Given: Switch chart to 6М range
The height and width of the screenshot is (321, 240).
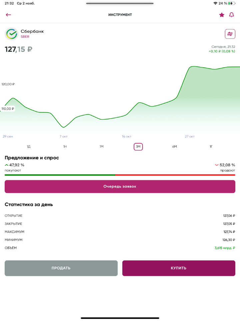Looking at the screenshot, I should pos(174,147).
